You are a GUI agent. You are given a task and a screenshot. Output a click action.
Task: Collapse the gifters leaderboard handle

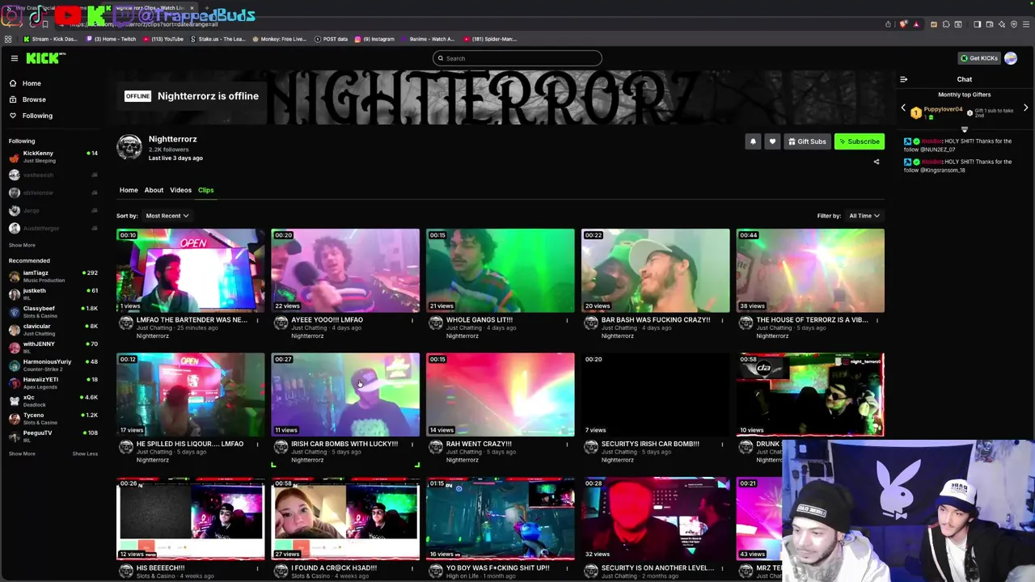(x=964, y=129)
